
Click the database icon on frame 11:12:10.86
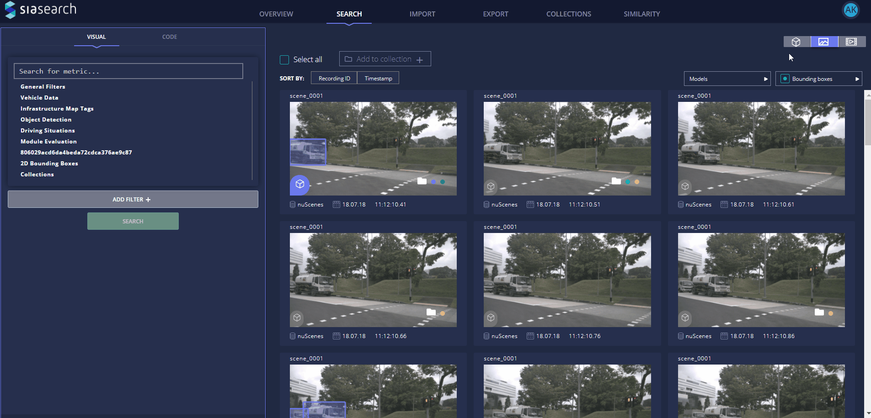[681, 336]
